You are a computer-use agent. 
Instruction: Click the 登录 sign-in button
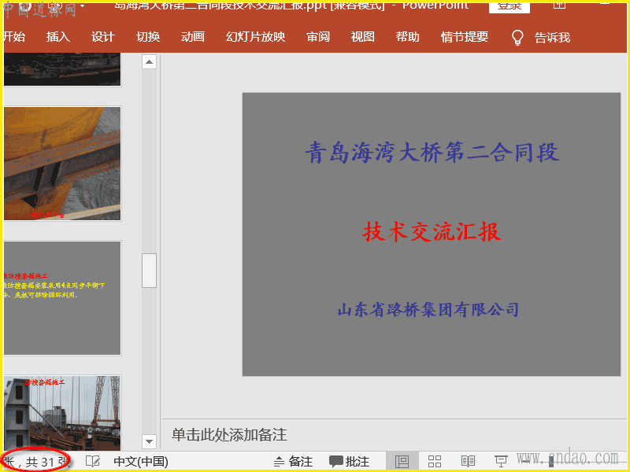510,6
